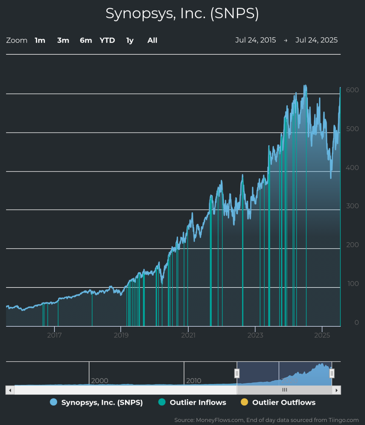
Task: Click the teal Outlier Inflows legend marker
Action: coord(162,402)
